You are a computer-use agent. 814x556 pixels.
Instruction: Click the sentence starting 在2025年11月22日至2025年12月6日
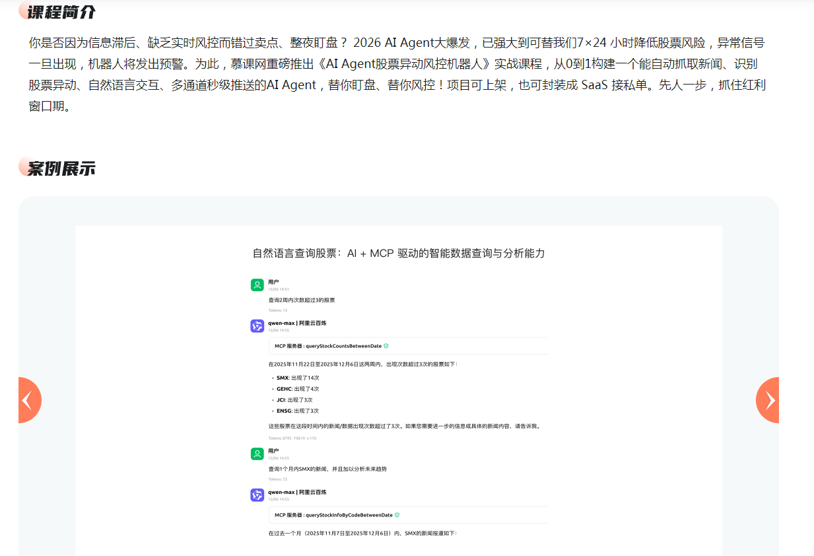coord(362,364)
